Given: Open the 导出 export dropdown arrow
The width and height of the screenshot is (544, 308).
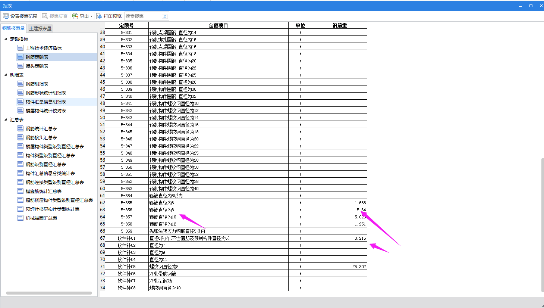Looking at the screenshot, I should coord(91,16).
